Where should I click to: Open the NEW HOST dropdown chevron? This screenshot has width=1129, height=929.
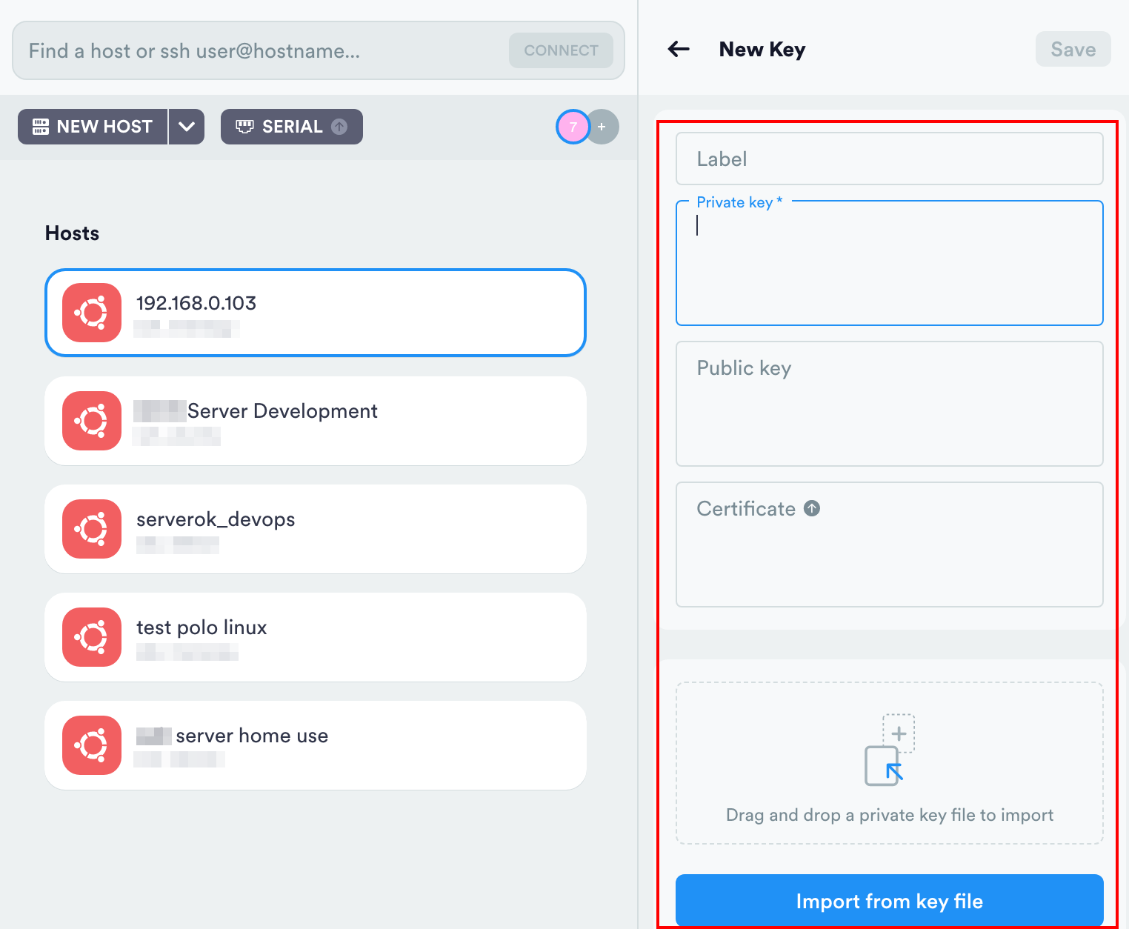(186, 126)
